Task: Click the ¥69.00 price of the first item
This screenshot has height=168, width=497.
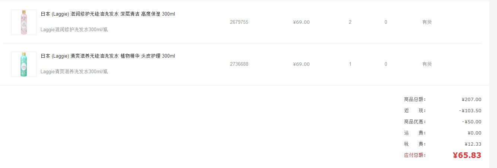Action: tap(301, 22)
